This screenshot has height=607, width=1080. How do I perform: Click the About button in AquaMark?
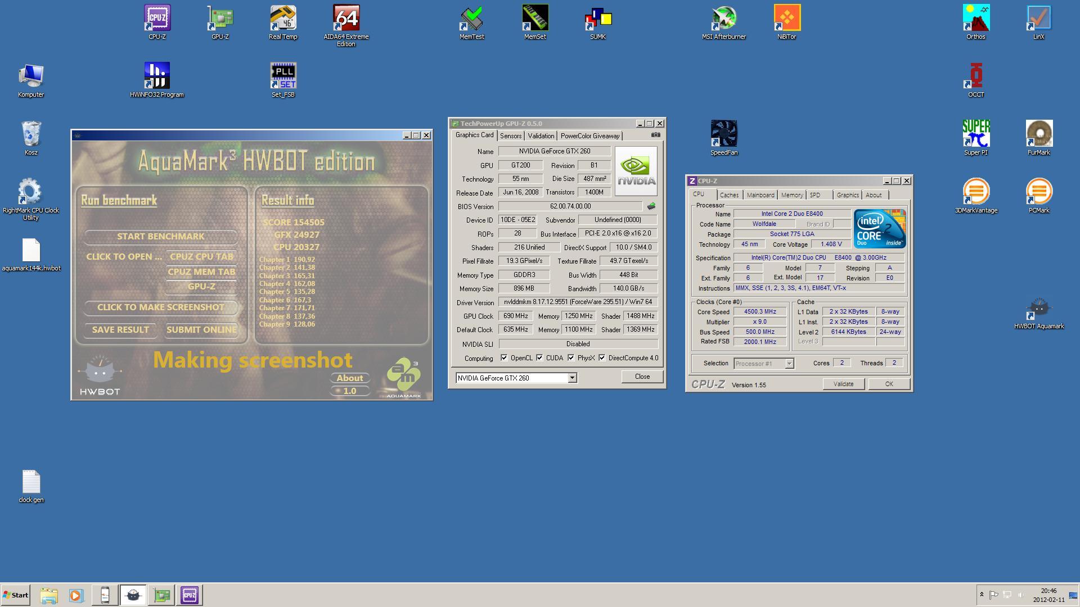350,378
